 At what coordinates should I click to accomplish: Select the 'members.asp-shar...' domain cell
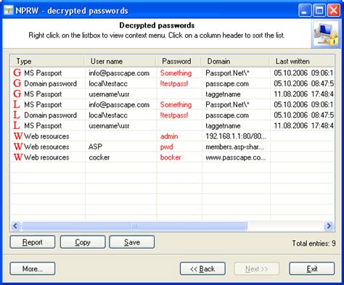pos(234,146)
